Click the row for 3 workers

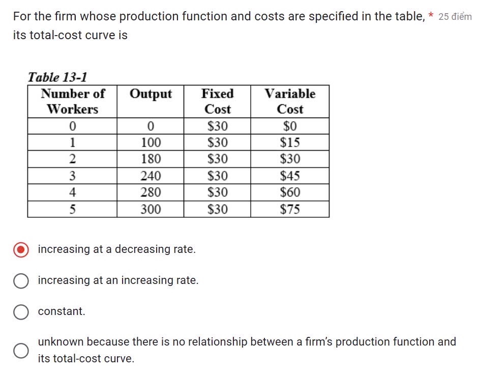click(73, 175)
